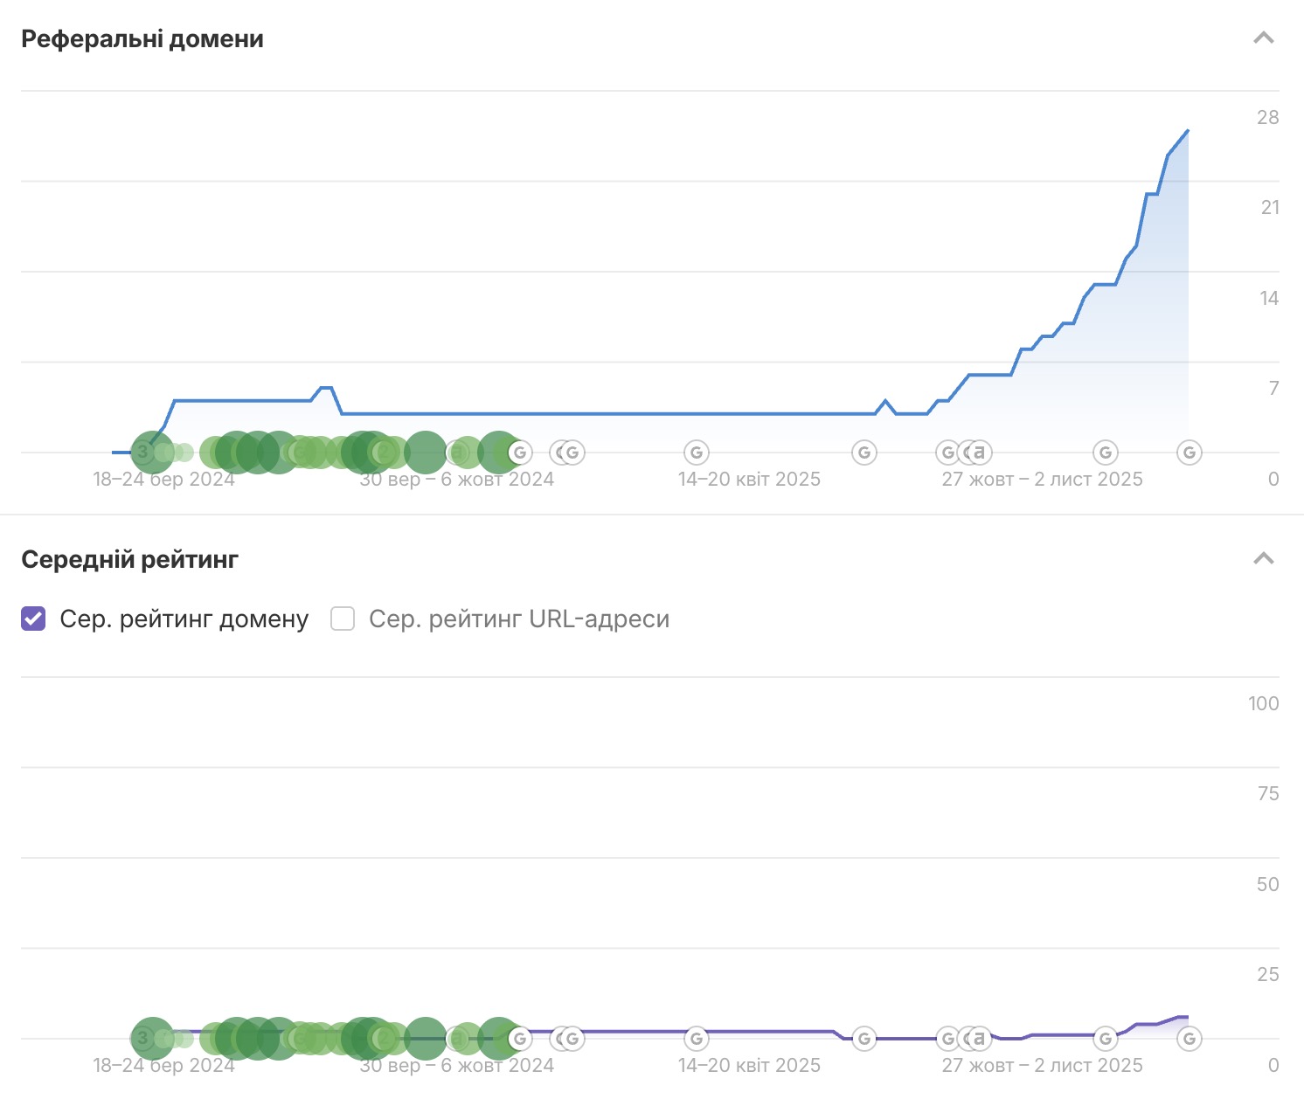The width and height of the screenshot is (1304, 1099).
Task: Click the last Google marker on rating chart
Action: pos(1189,1039)
